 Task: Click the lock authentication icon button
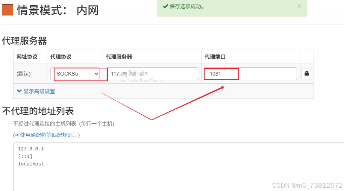click(x=307, y=73)
